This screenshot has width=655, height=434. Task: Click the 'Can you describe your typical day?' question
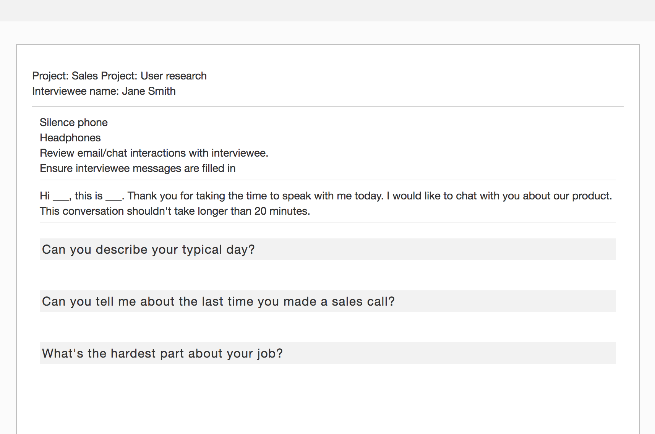point(327,249)
